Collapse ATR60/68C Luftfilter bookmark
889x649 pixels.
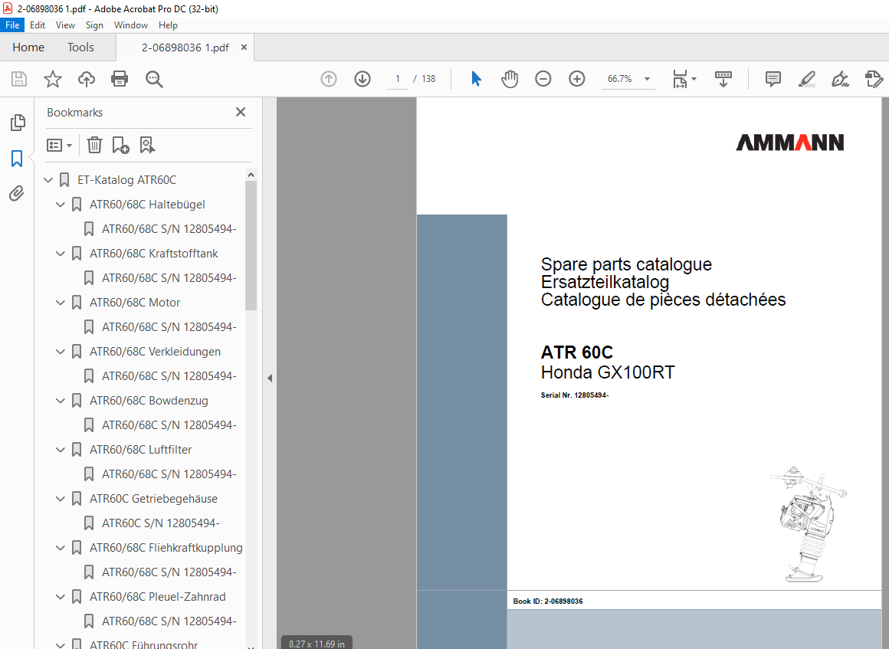point(61,450)
